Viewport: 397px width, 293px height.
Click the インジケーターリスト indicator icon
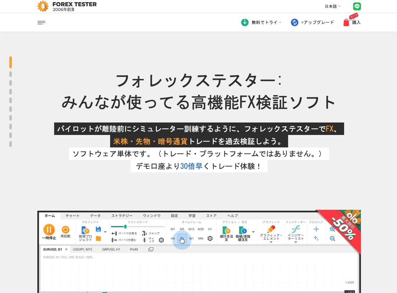click(x=296, y=229)
